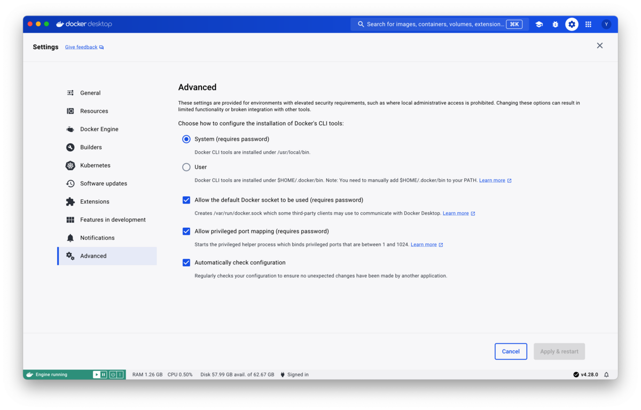Click the search magnifier icon
641x410 pixels.
(361, 24)
